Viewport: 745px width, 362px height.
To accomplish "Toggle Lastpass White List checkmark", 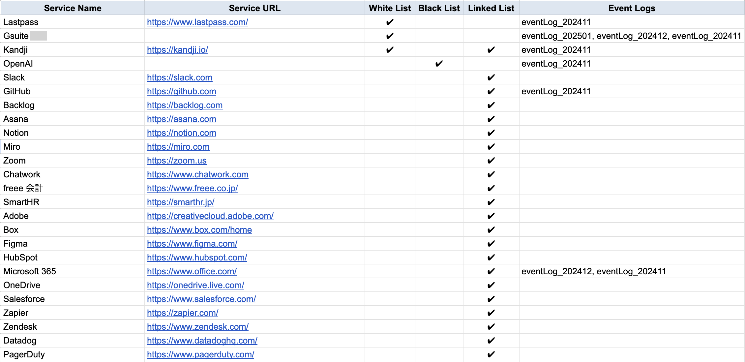I will [390, 22].
